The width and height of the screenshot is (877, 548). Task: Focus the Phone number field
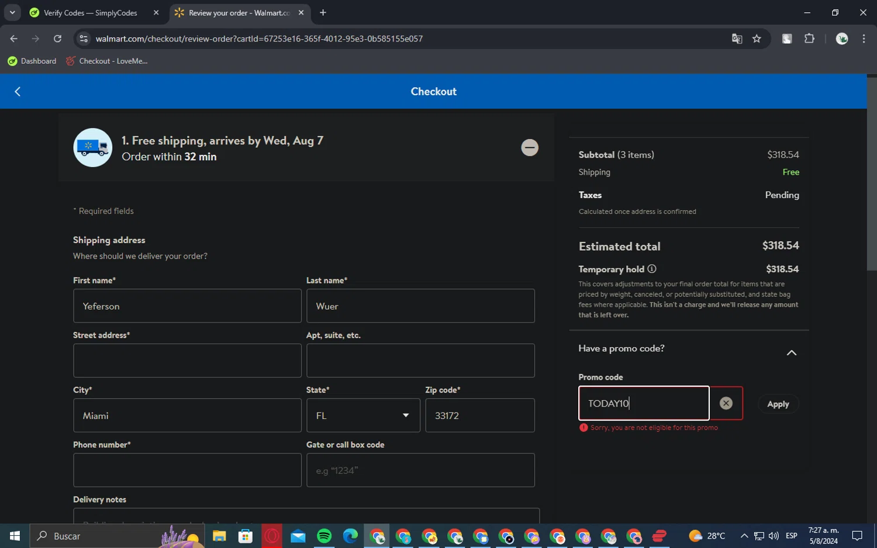[187, 470]
